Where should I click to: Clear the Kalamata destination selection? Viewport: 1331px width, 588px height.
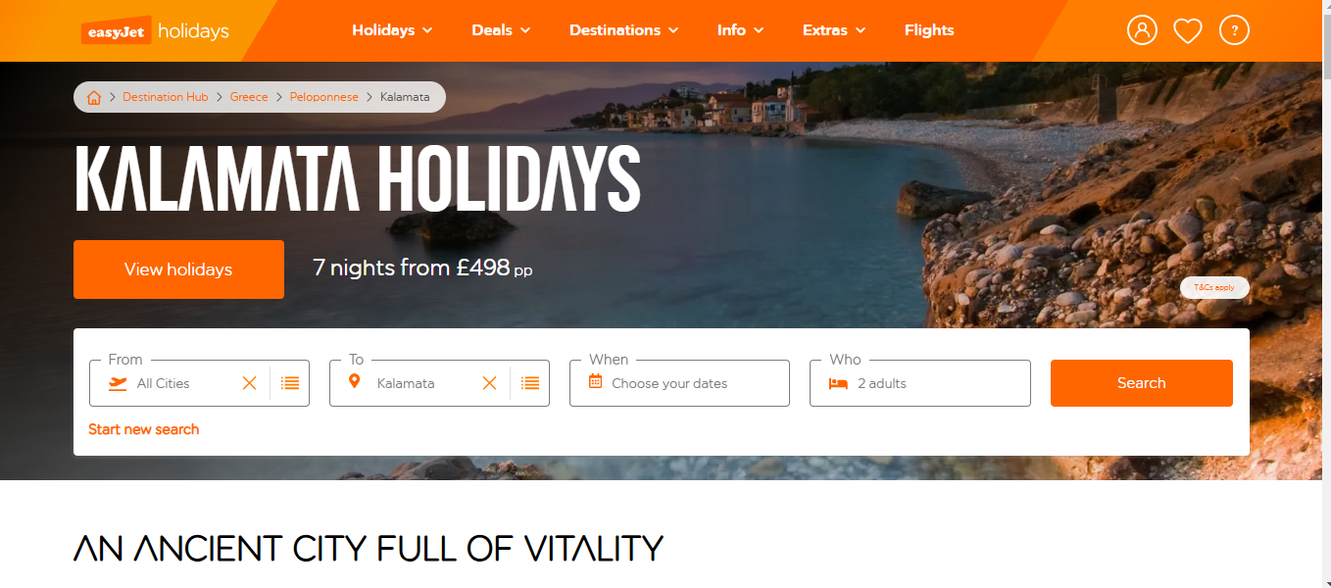pyautogui.click(x=490, y=383)
